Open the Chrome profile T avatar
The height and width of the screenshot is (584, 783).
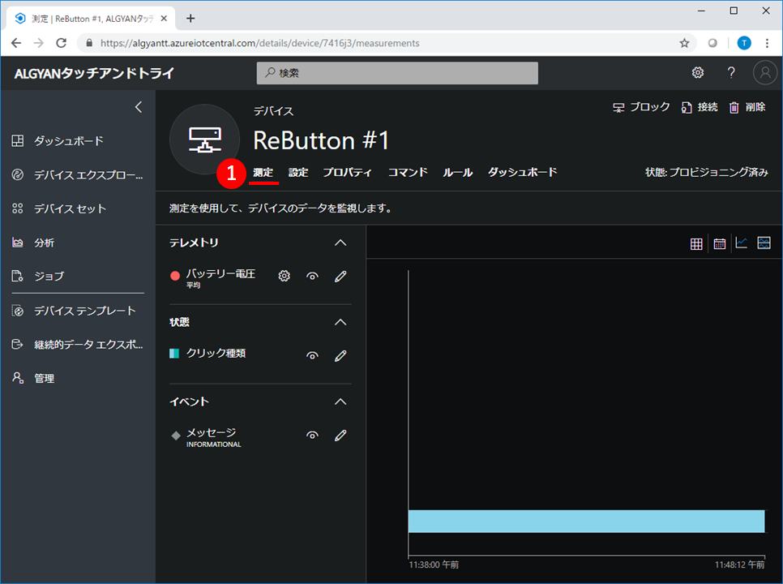(x=744, y=43)
